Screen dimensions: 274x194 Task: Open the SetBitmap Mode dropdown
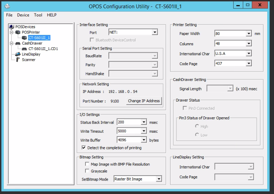coord(138,179)
